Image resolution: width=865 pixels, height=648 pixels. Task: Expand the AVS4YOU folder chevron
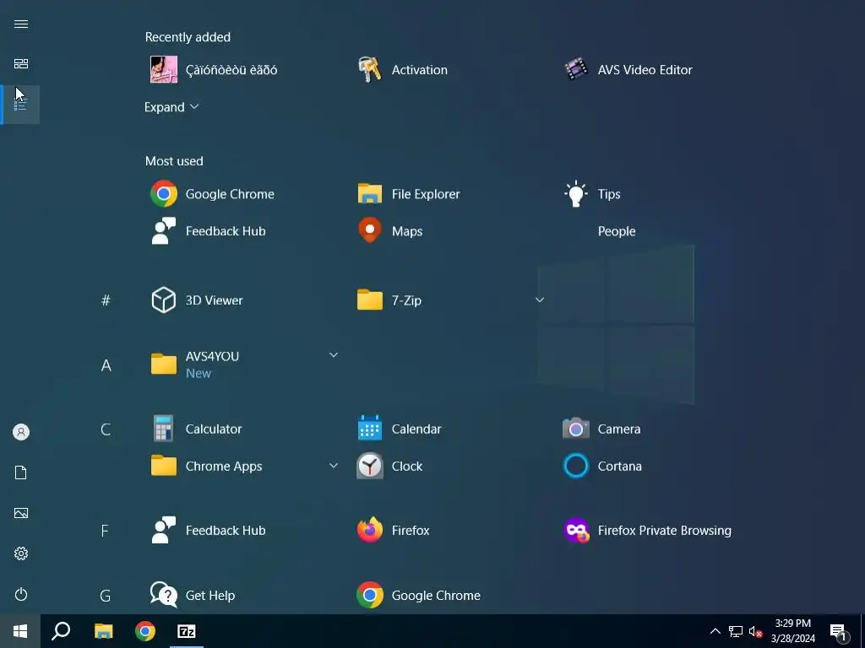[x=333, y=355]
